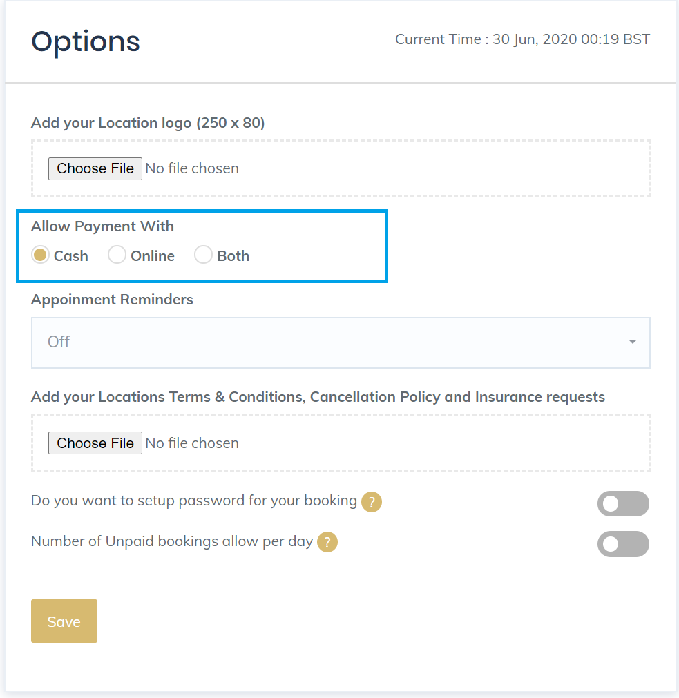Open the Appoinment Reminders dropdown showing Off
The height and width of the screenshot is (698, 679).
tap(341, 342)
